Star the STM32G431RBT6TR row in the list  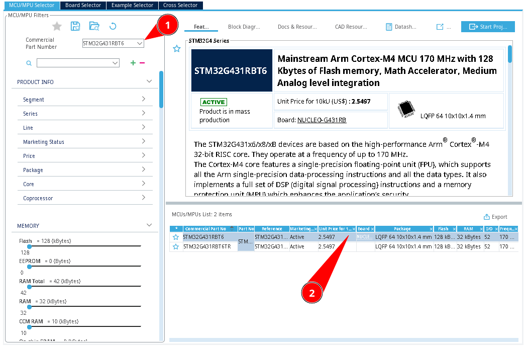176,247
